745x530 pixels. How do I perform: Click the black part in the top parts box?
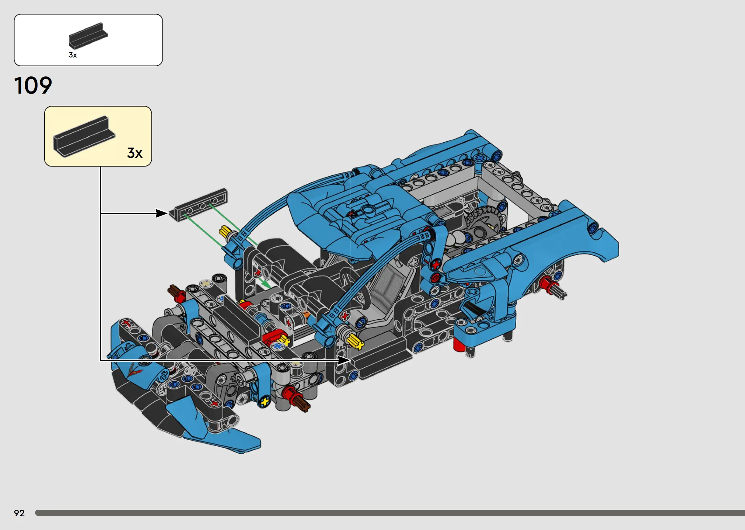[x=88, y=36]
